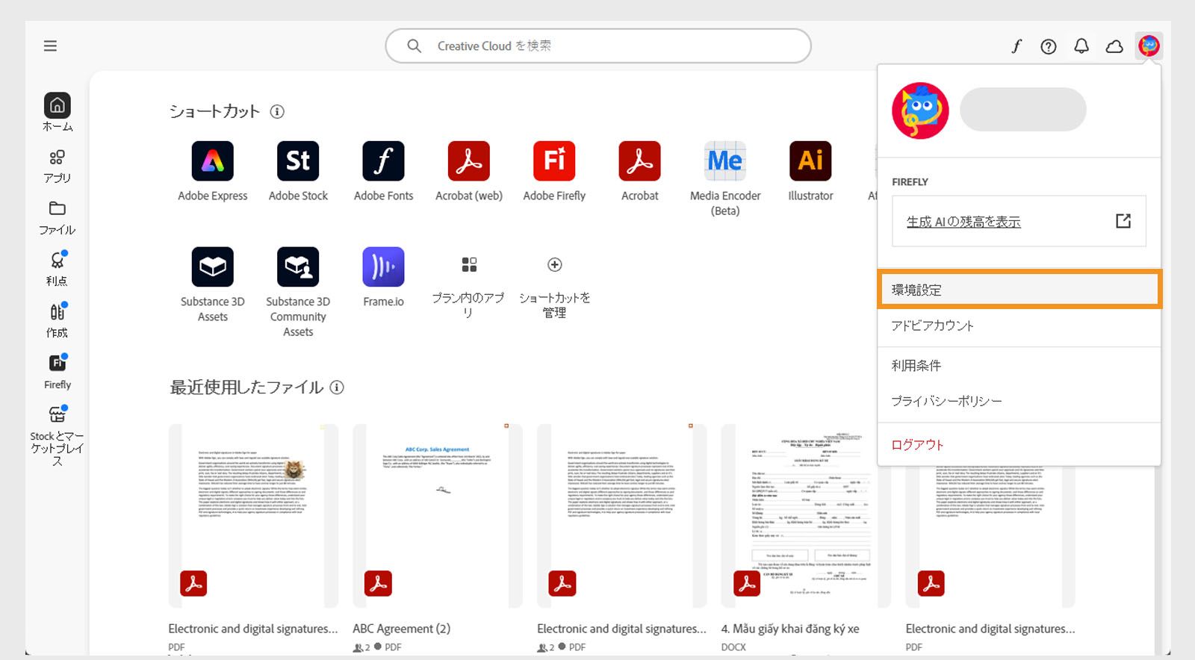Click the 4. Mẫu giấy khai đăng ký xe file name
The height and width of the screenshot is (660, 1195).
pos(790,629)
